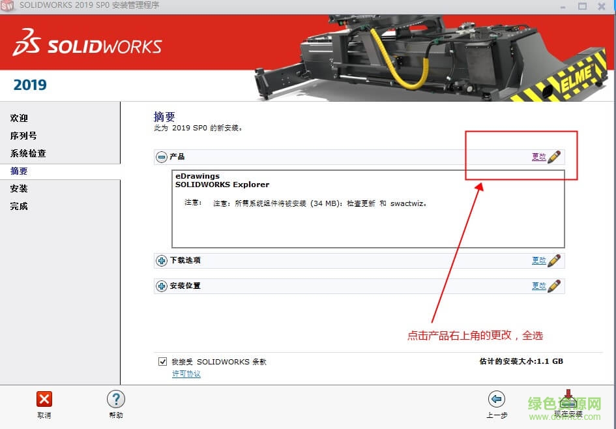Start installation with the 现在安装 icon
Image resolution: width=616 pixels, height=429 pixels.
click(568, 400)
